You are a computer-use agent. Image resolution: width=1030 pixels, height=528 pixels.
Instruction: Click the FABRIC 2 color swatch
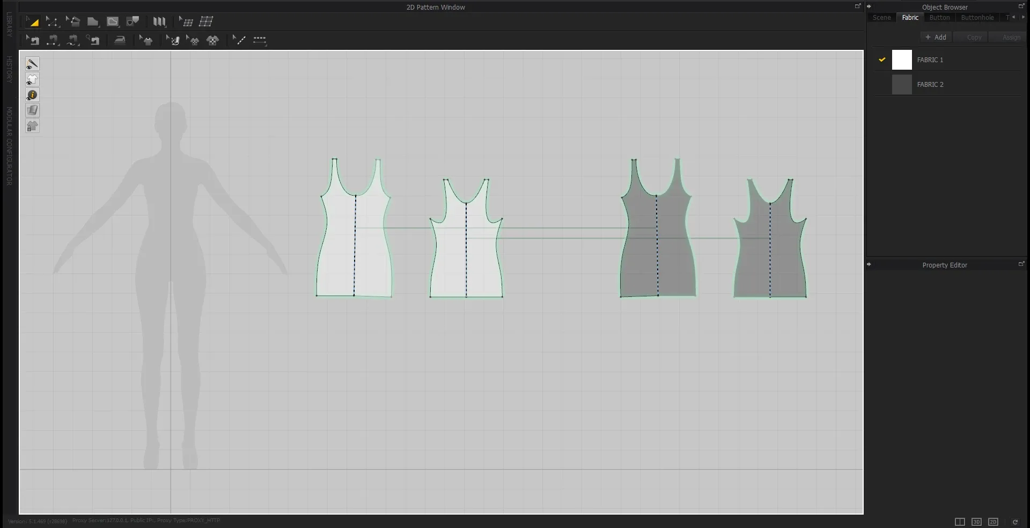point(901,84)
